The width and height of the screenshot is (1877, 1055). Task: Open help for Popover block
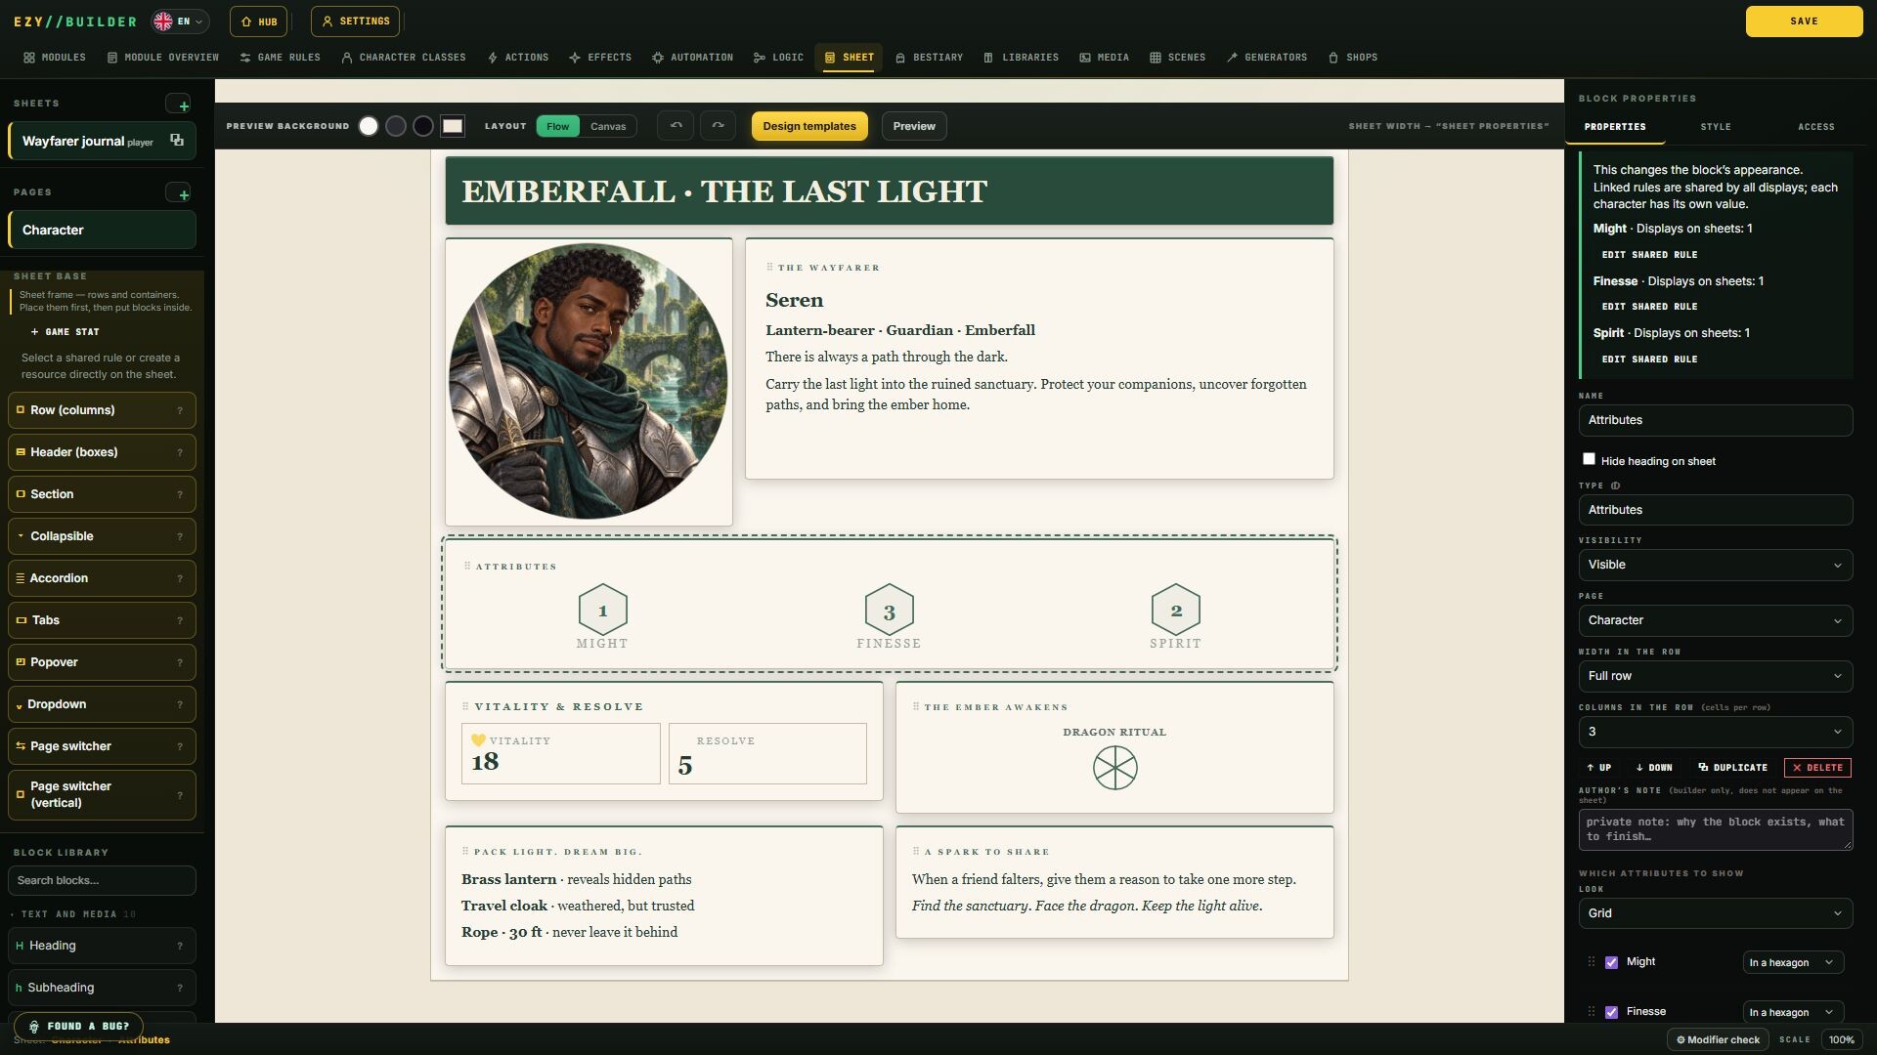pyautogui.click(x=180, y=663)
